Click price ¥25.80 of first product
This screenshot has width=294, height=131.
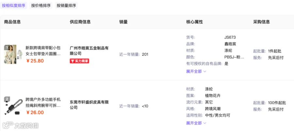(x=35, y=61)
